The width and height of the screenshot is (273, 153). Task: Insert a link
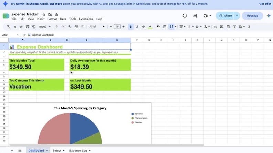(x=215, y=27)
